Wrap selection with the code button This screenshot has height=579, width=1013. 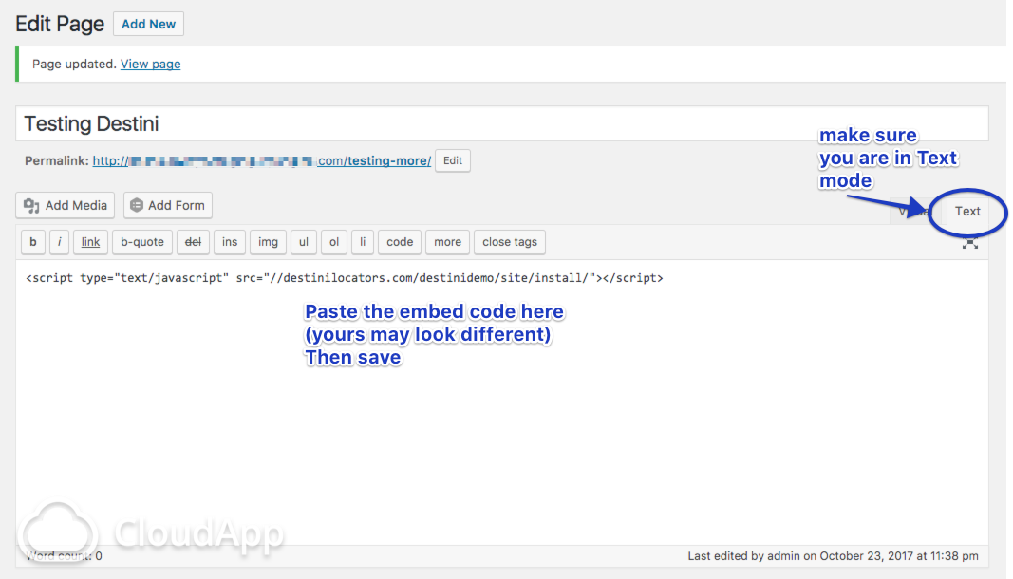click(400, 242)
